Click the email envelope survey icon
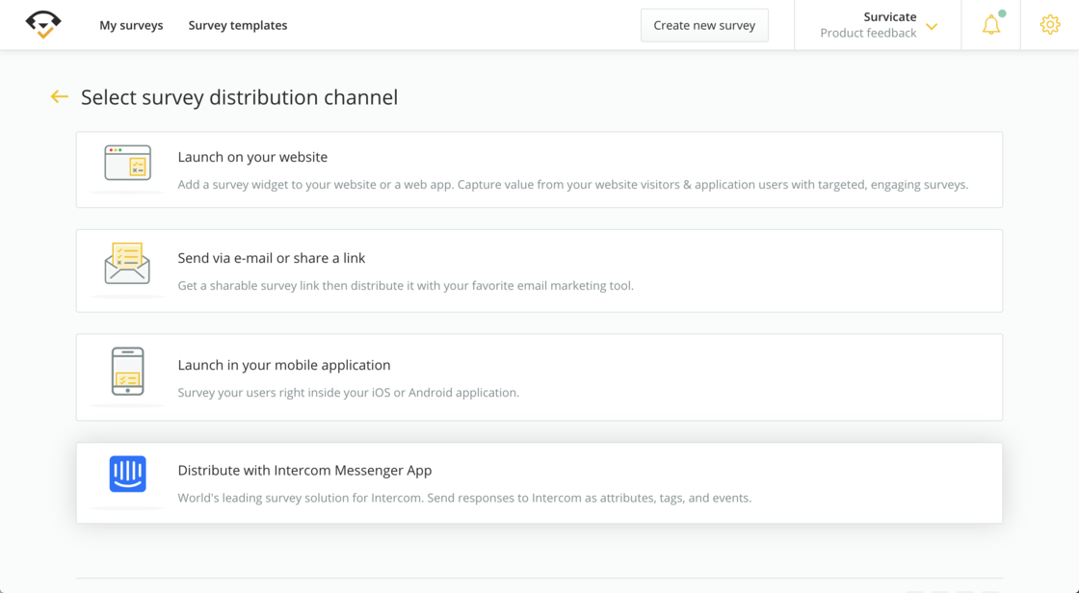The width and height of the screenshot is (1079, 593). coord(127,264)
